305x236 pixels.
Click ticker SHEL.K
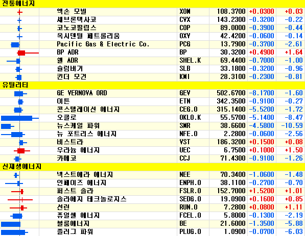point(190,61)
